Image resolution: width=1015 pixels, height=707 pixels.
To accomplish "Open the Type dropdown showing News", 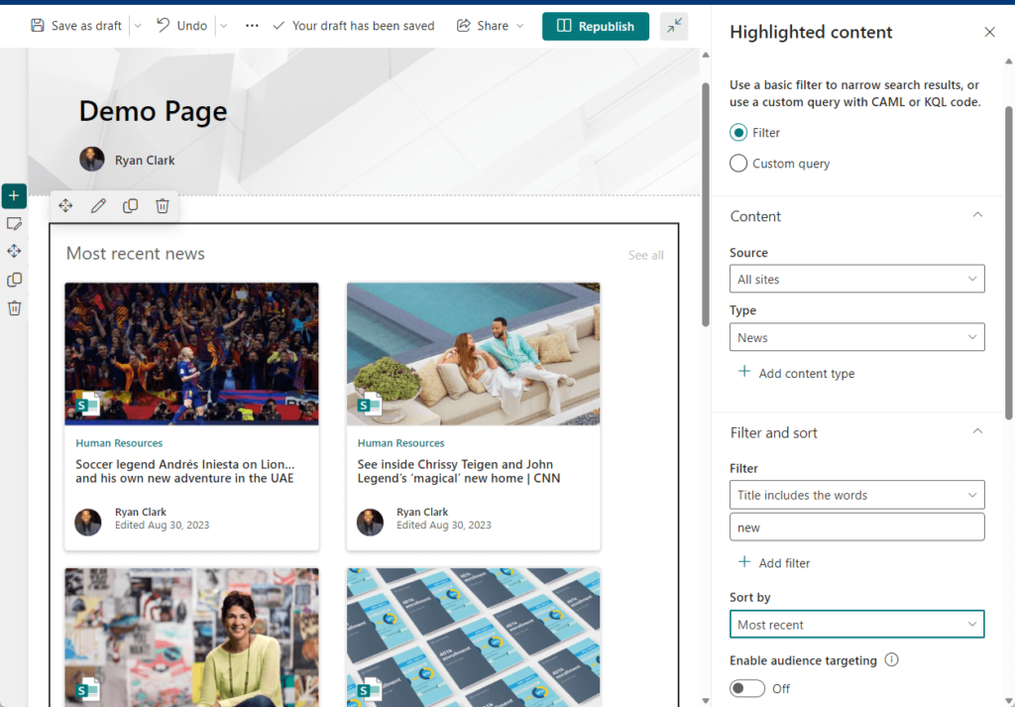I will tap(857, 337).
